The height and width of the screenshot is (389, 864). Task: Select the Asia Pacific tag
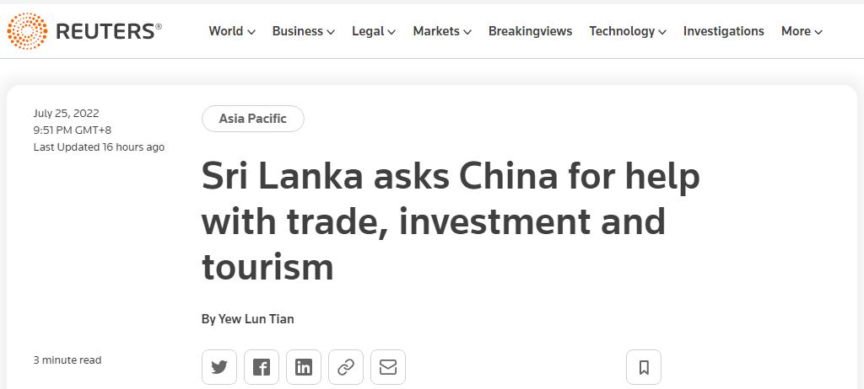pos(253,118)
